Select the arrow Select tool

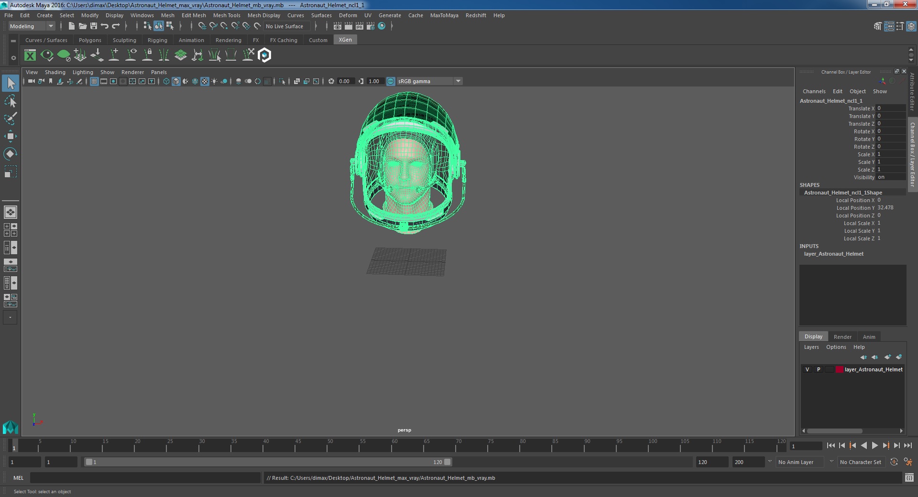[x=10, y=83]
